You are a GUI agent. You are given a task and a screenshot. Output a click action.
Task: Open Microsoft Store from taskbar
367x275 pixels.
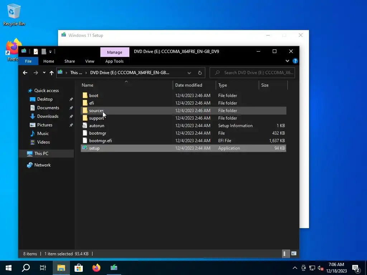[x=78, y=268]
